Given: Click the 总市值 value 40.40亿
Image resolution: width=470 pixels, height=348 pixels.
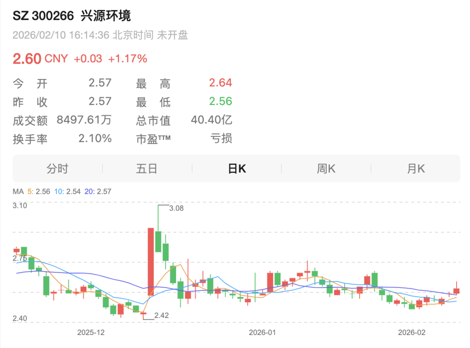Looking at the screenshot, I should [211, 120].
